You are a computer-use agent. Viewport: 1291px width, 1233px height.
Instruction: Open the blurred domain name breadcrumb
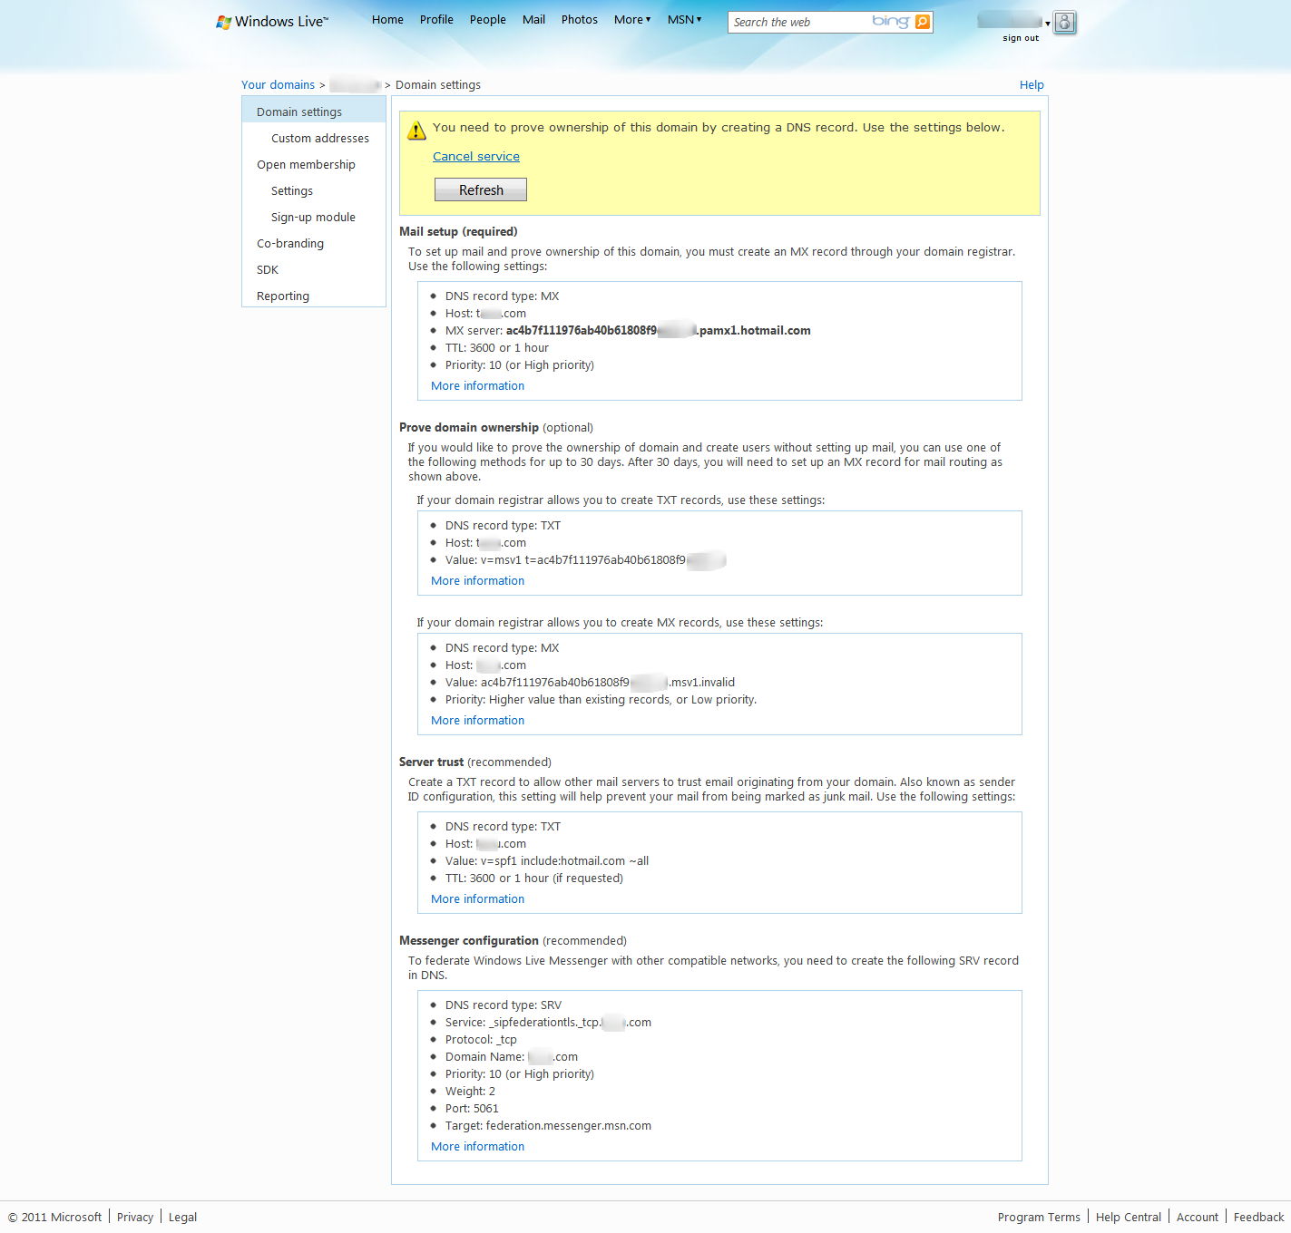[355, 84]
